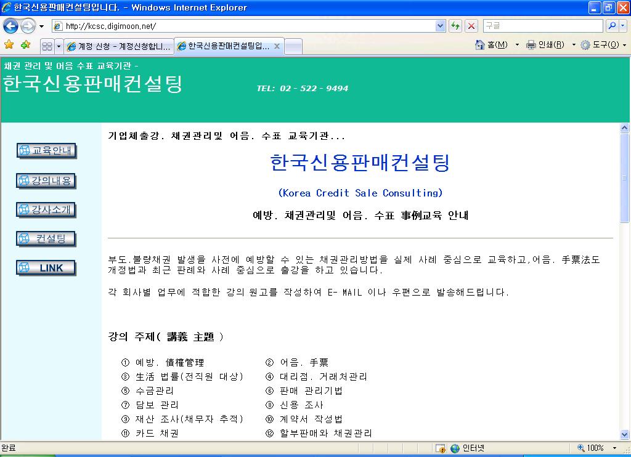Image resolution: width=631 pixels, height=457 pixels.
Task: Click the blue heading 한국신용판매컨설팅
Action: point(360,162)
